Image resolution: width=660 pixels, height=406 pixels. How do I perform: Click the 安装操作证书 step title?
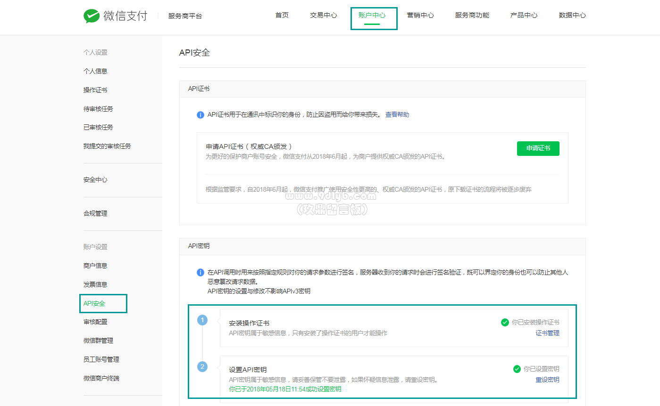coord(249,323)
